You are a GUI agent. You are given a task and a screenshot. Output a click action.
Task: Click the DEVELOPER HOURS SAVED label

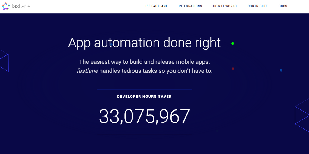(x=144, y=97)
